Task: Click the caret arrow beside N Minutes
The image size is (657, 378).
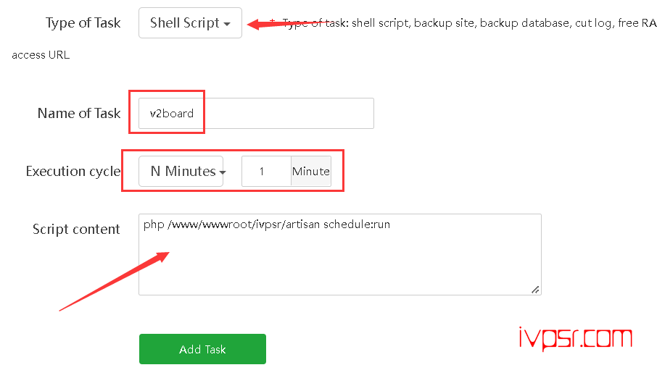Action: click(x=223, y=172)
